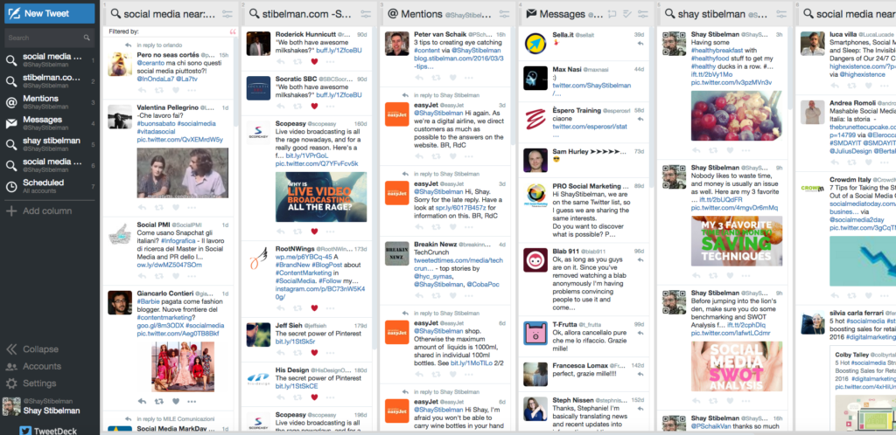The width and height of the screenshot is (896, 435).
Task: Like Shay Stibelman's healthy breakfast tweet
Action: [x=729, y=150]
